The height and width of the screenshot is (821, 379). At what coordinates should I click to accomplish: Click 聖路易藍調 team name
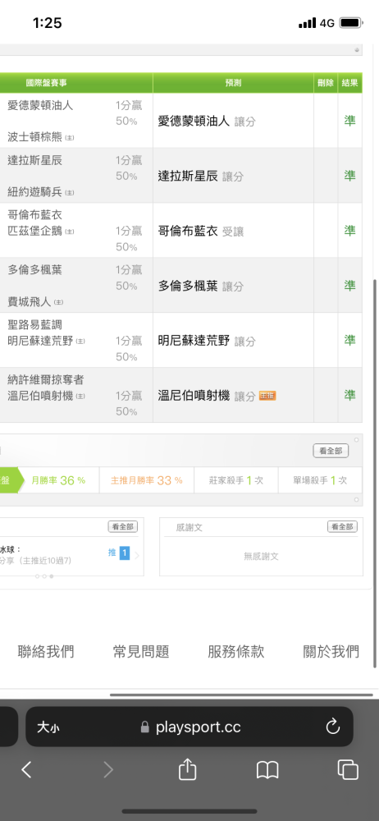(34, 325)
